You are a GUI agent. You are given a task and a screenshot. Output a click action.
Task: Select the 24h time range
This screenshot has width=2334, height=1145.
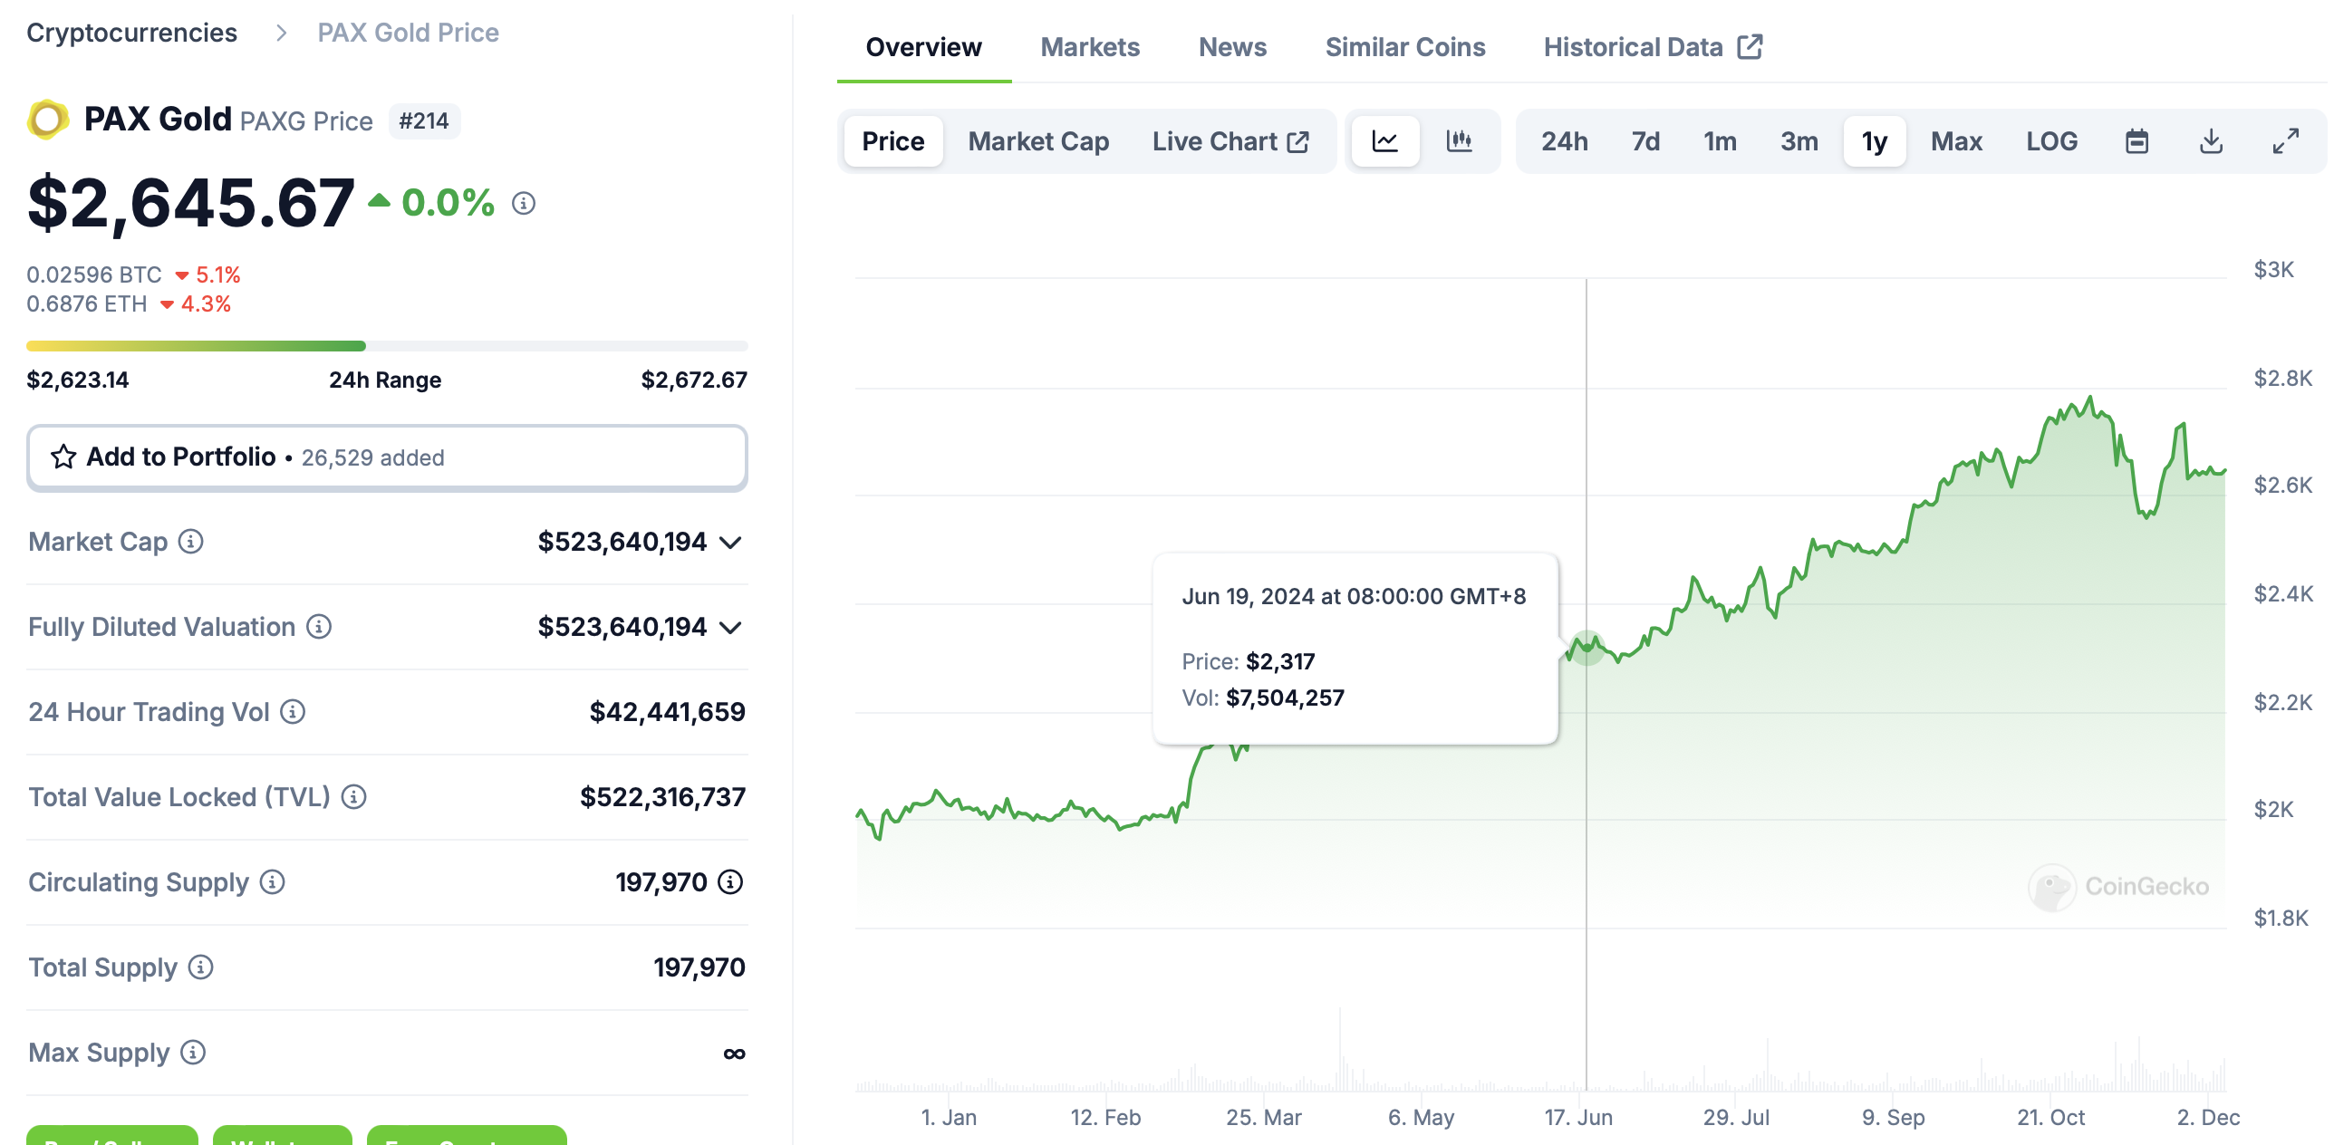point(1564,141)
